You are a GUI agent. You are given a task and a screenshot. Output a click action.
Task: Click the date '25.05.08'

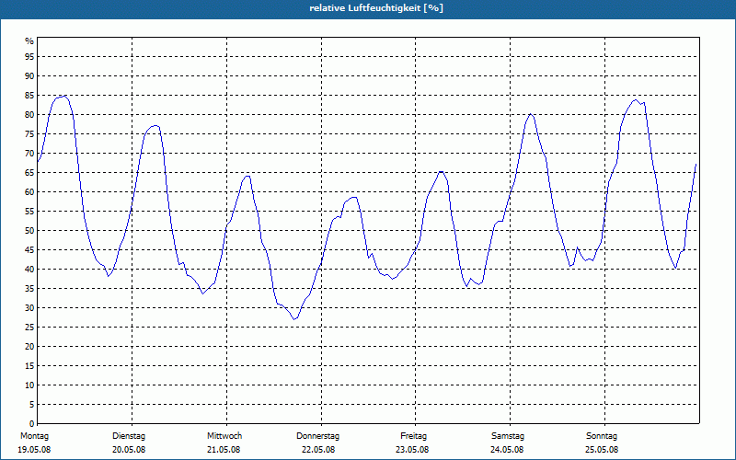click(x=602, y=450)
